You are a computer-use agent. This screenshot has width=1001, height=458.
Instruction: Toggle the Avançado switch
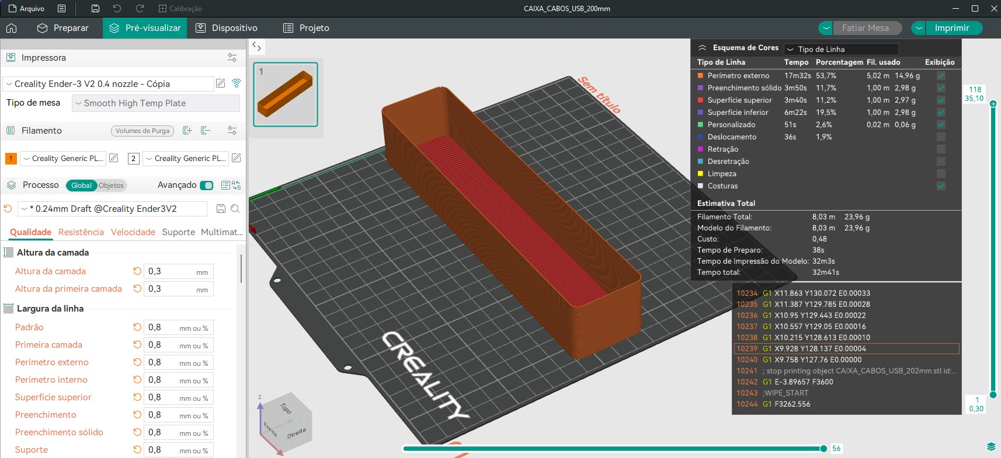tap(206, 185)
